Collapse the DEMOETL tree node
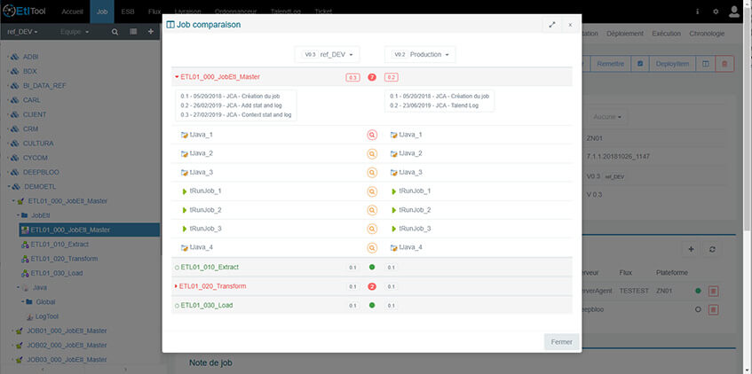Screen dimensions: 752x374 tap(8, 187)
